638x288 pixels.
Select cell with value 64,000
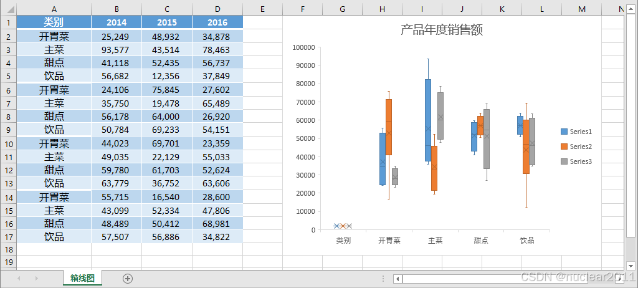pos(167,117)
